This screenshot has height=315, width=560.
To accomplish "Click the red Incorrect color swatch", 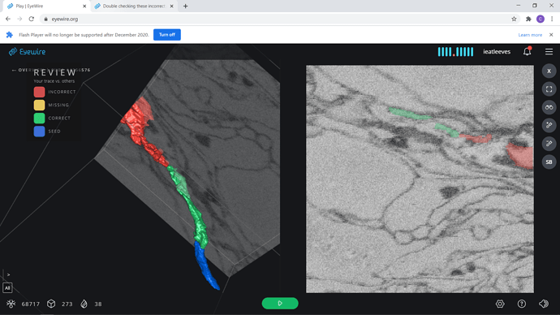I will point(39,92).
